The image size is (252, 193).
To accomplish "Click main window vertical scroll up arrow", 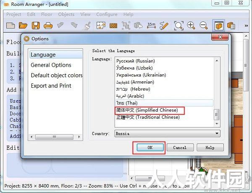I will click(x=246, y=36).
